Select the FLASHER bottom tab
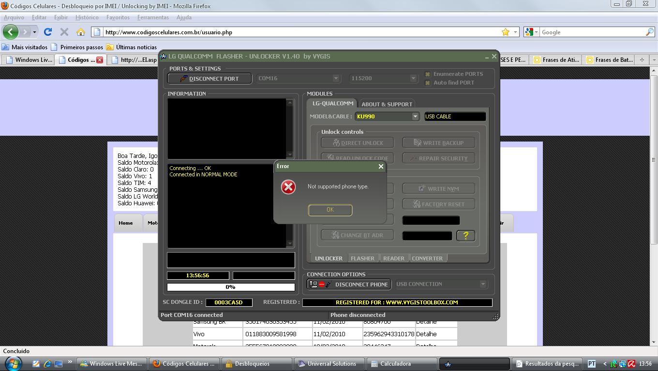The width and height of the screenshot is (658, 371). pos(362,258)
